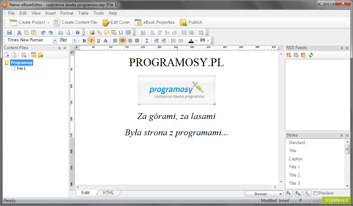Open the font color dropdown arrow

click(x=196, y=41)
